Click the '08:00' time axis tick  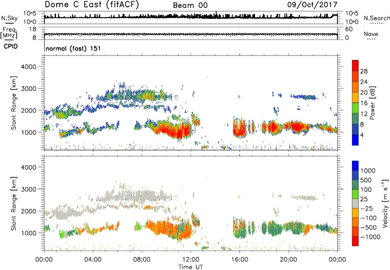[141, 260]
